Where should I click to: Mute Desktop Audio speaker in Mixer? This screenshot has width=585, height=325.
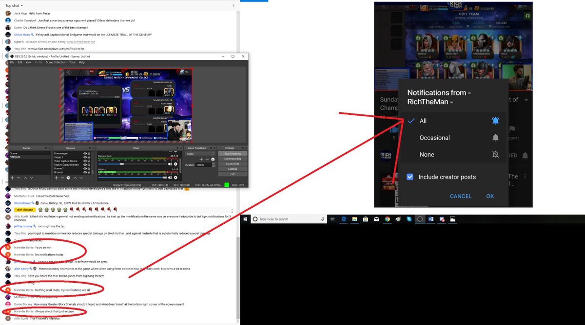pos(170,164)
